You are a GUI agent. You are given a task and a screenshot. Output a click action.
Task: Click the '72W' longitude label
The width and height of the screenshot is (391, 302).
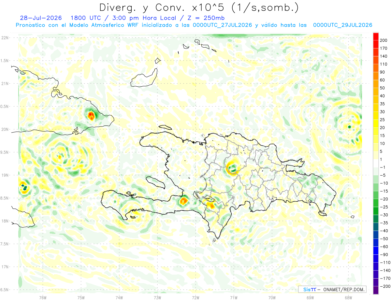tap(195, 297)
